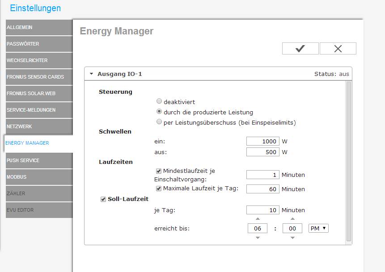Image resolution: width=385 pixels, height=272 pixels.
Task: Open the AM/PM dropdown
Action: [x=318, y=228]
